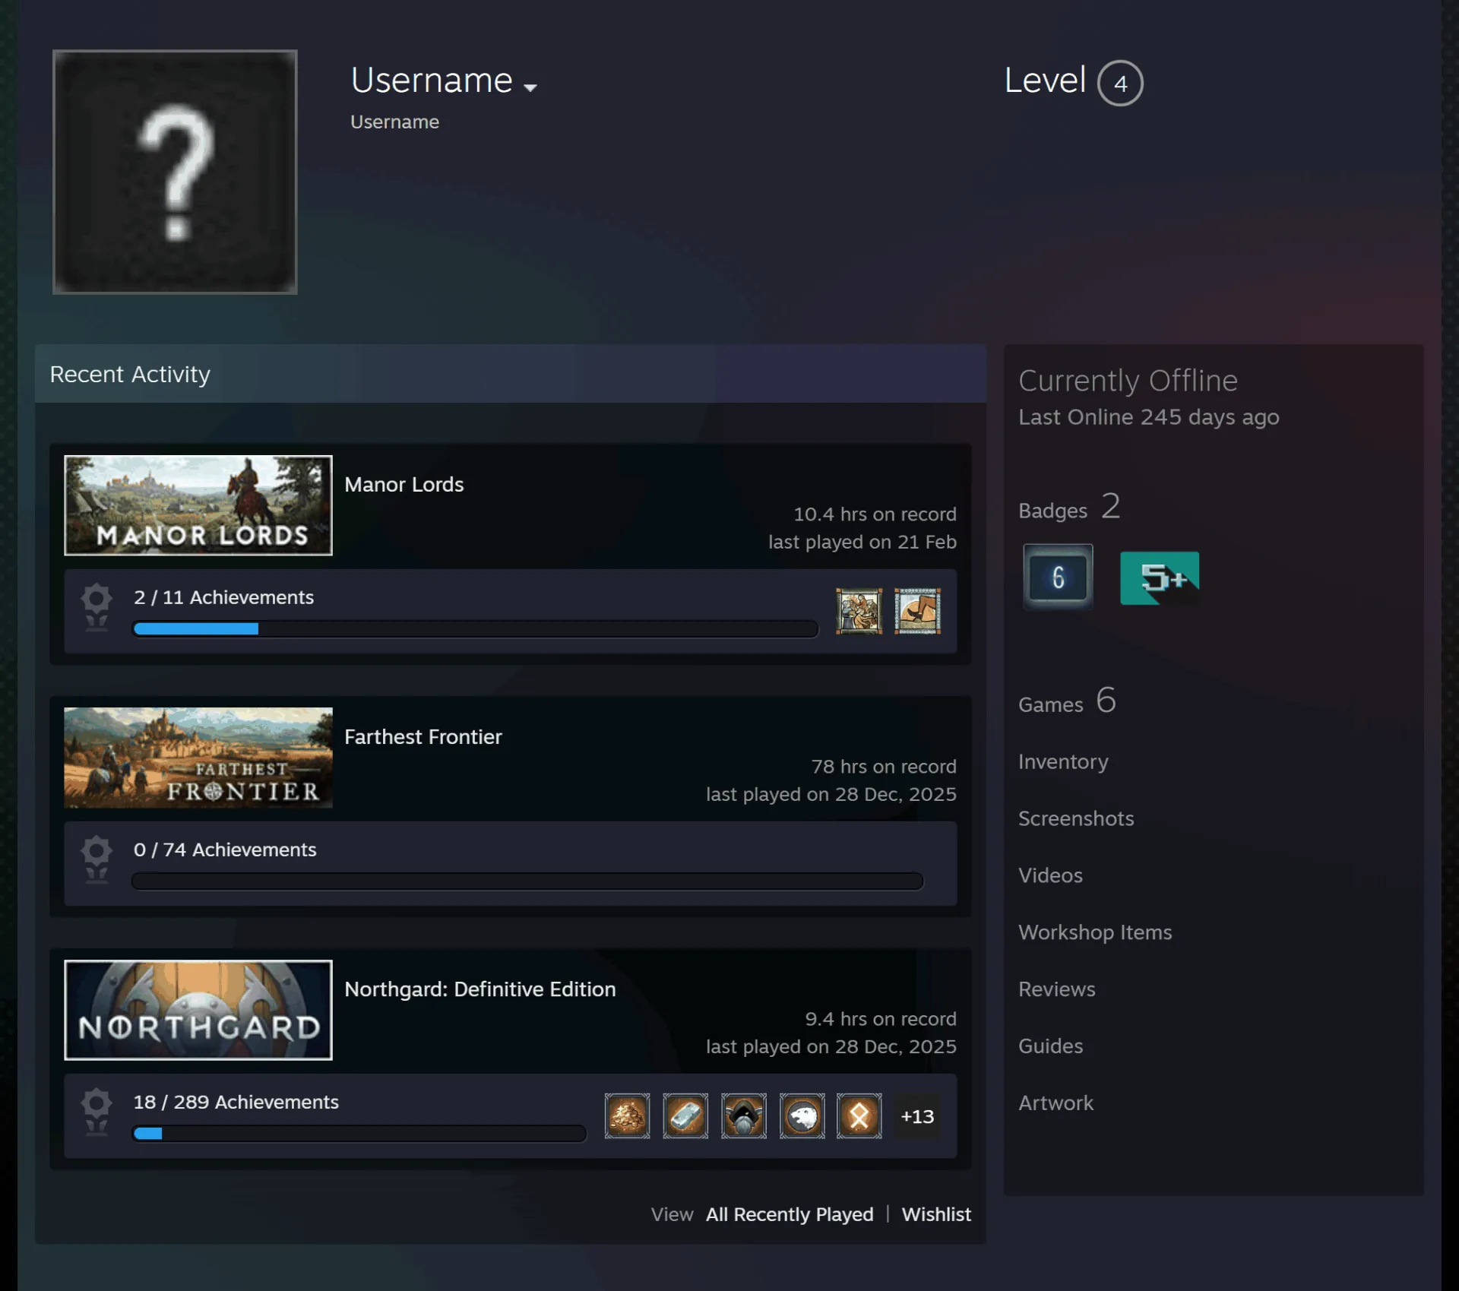This screenshot has width=1459, height=1291.
Task: Open 2 / 11 Achievements for Manor Lords
Action: coord(223,597)
